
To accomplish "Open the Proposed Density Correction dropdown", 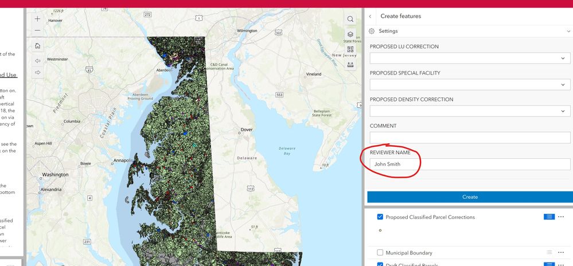I will pyautogui.click(x=470, y=111).
